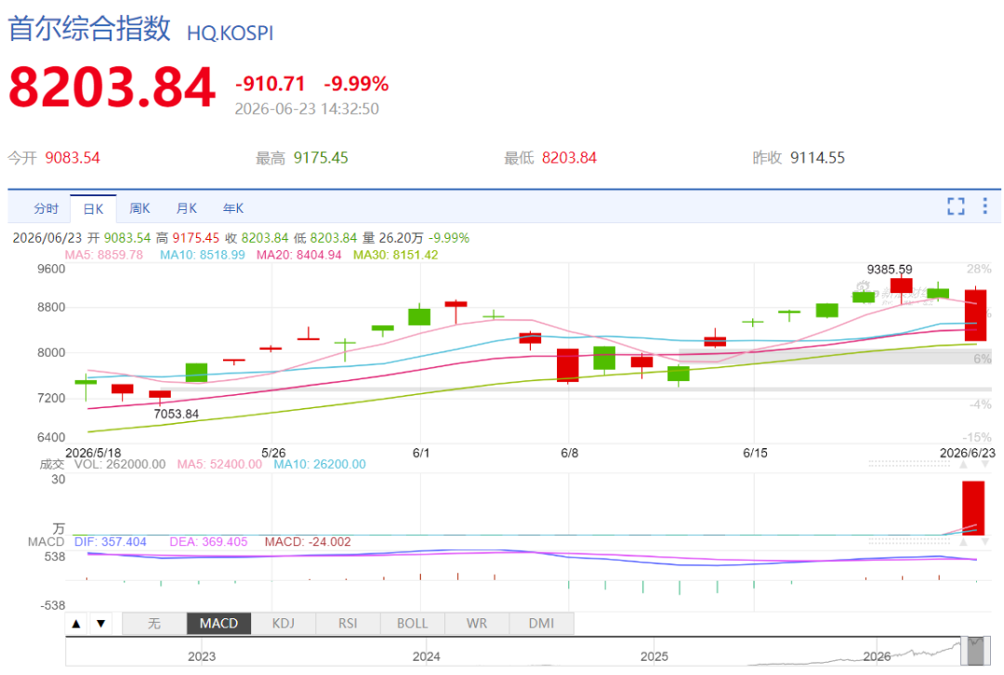This screenshot has height=675, width=1004.
Task: Click the 2025 label on the timeline navigator
Action: (654, 656)
